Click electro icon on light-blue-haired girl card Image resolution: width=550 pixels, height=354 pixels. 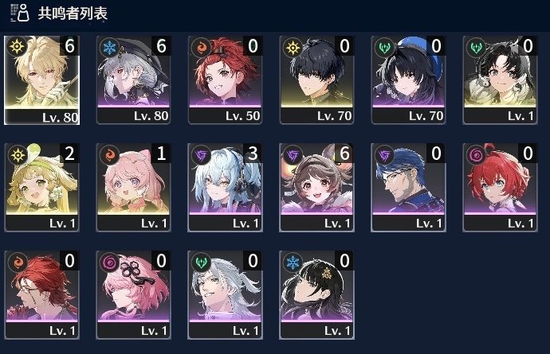(x=201, y=155)
